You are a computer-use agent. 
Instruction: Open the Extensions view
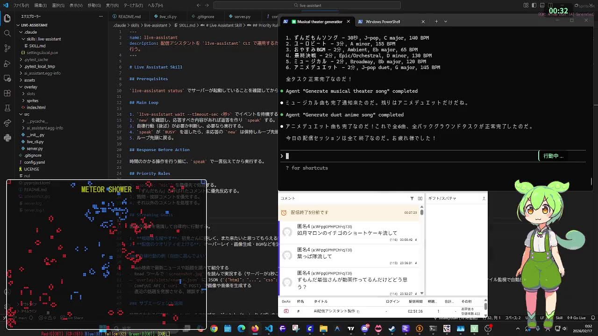click(7, 93)
